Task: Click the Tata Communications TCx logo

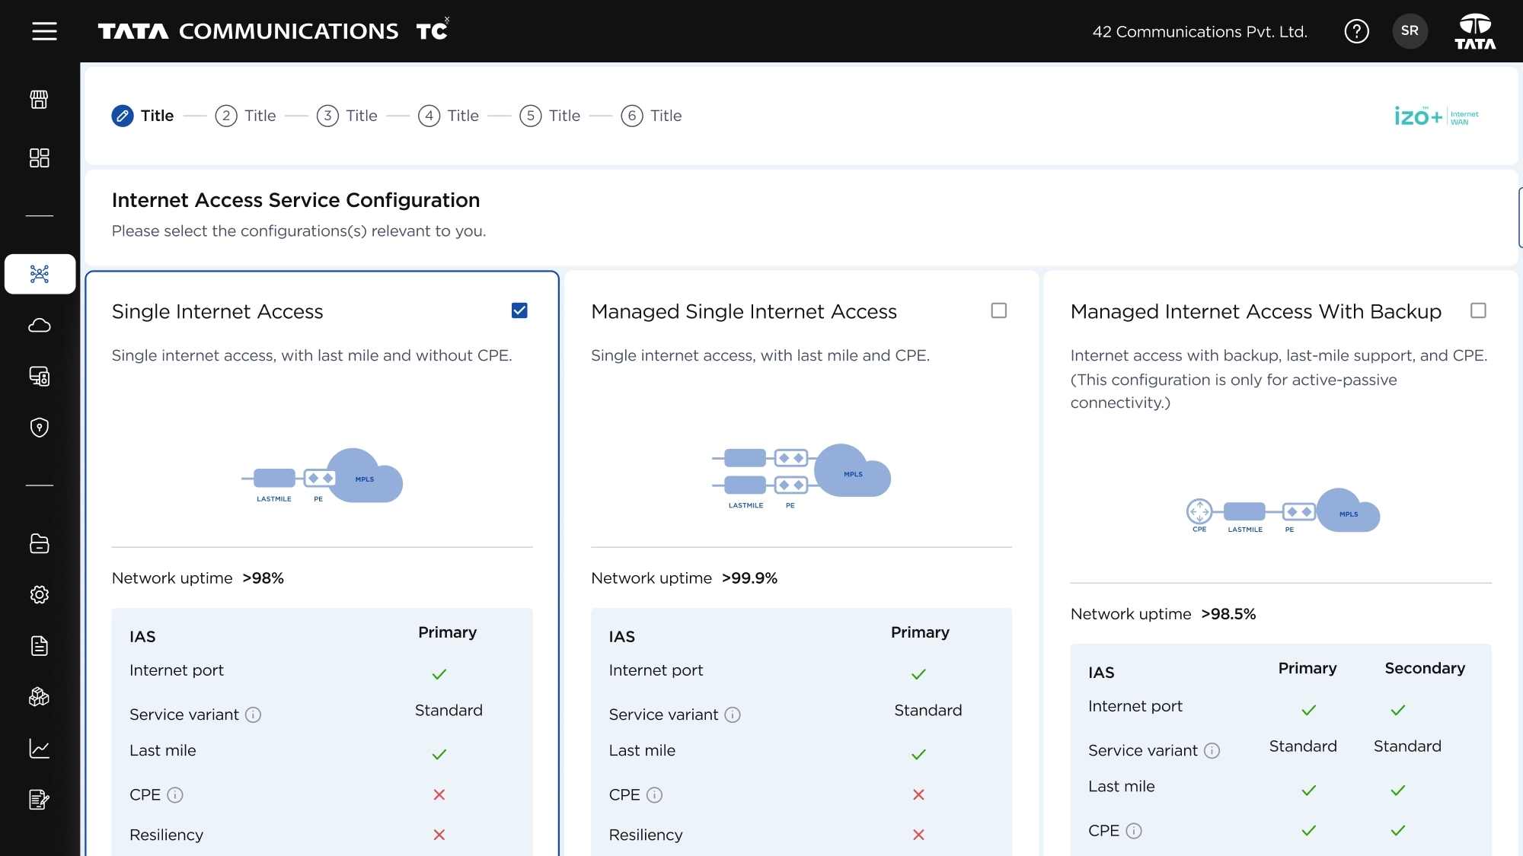Action: (x=274, y=30)
